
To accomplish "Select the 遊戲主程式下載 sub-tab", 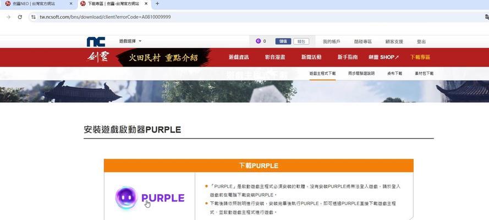I will [x=322, y=74].
